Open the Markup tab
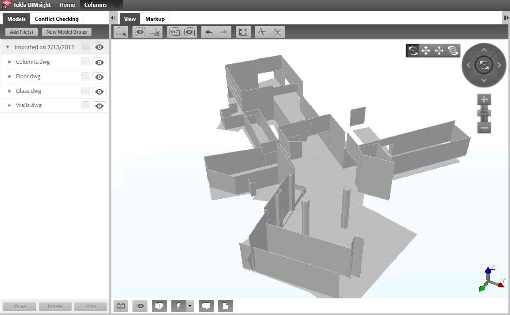The width and height of the screenshot is (510, 315). point(155,19)
